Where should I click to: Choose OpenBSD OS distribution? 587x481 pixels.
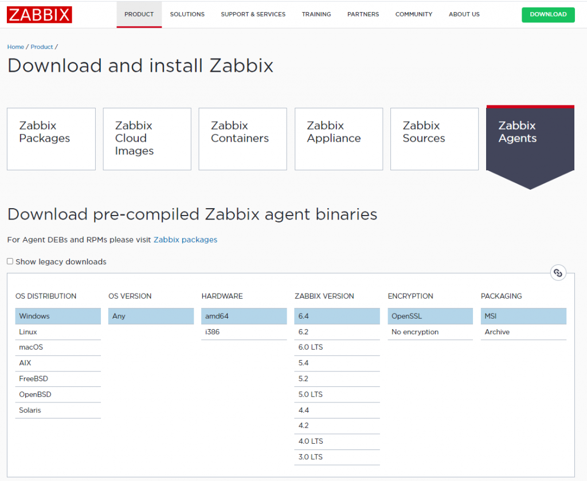[x=58, y=394]
